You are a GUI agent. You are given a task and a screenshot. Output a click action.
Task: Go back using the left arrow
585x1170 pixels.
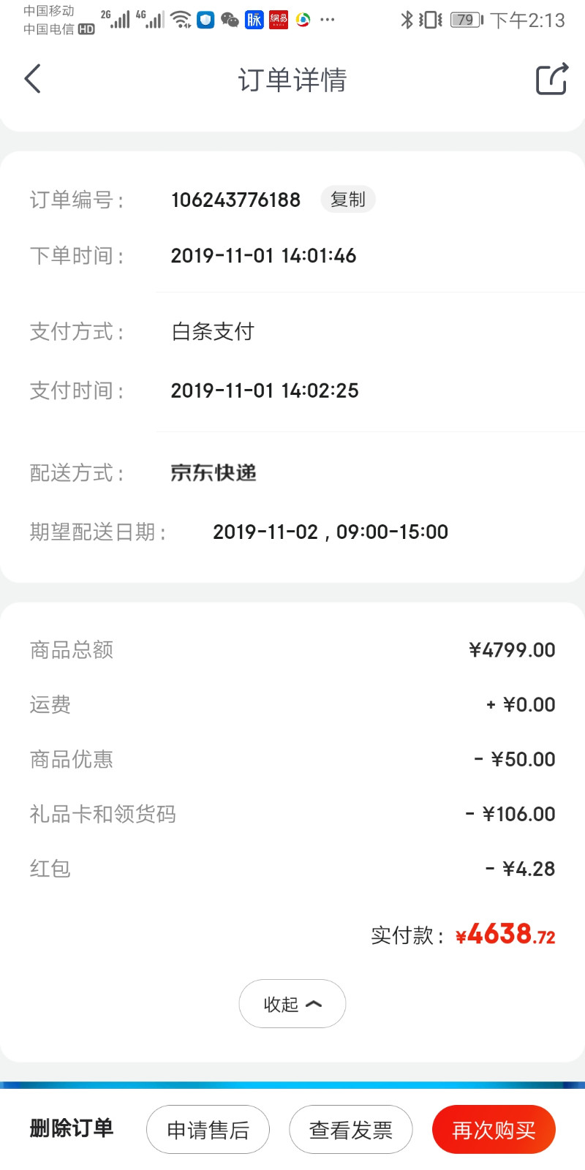(x=33, y=79)
